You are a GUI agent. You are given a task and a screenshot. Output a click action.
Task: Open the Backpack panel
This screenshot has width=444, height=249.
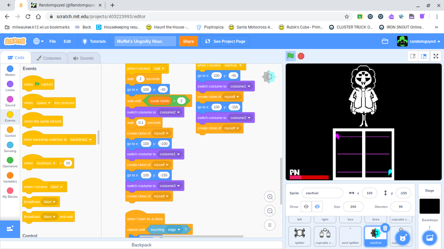(x=141, y=245)
